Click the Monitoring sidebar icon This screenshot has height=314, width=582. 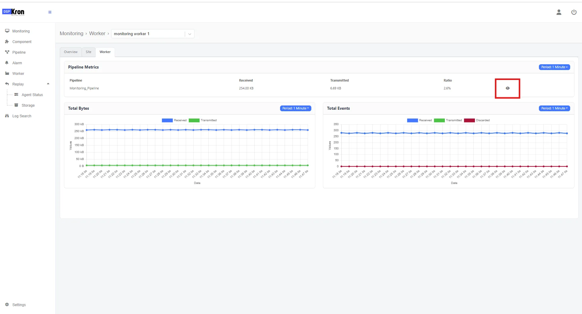(7, 31)
